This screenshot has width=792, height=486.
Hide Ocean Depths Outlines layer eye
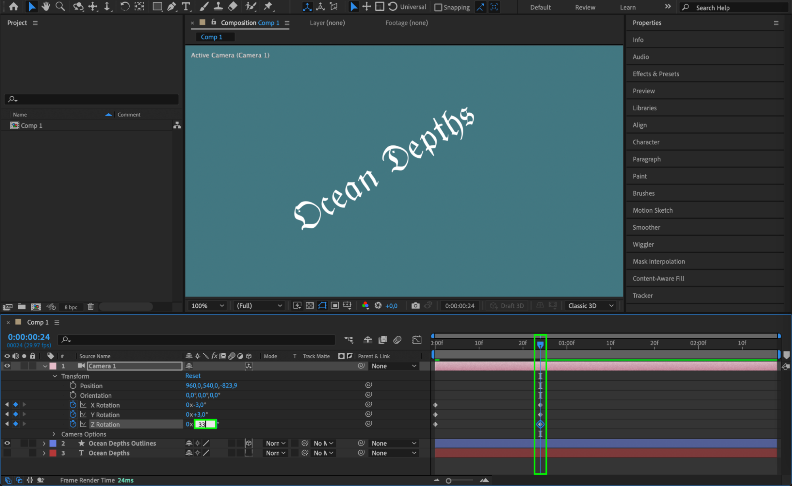pyautogui.click(x=7, y=443)
